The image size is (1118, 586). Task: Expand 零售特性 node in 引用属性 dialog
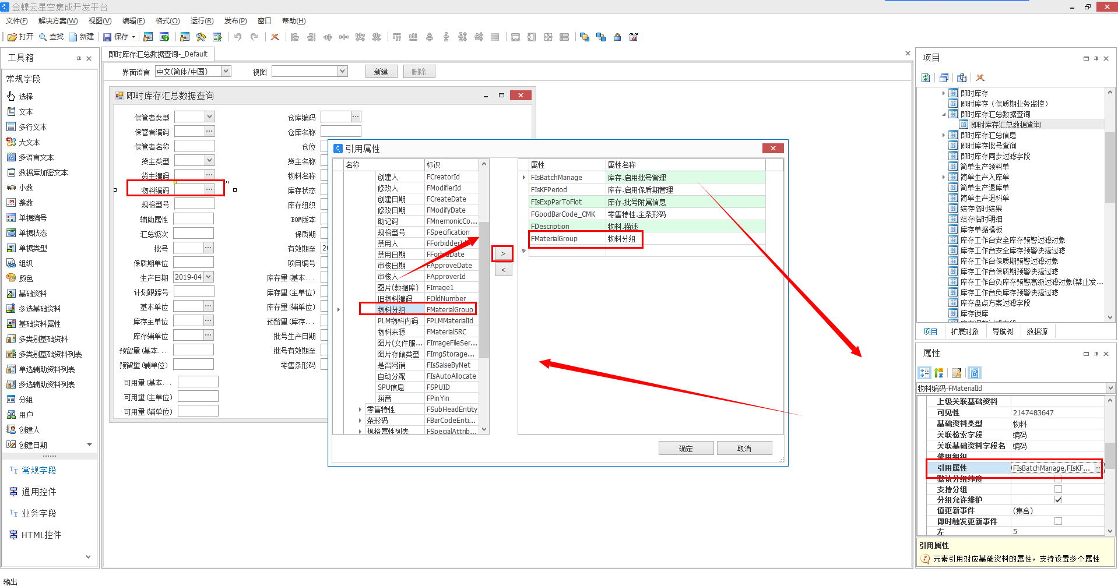[x=360, y=410]
